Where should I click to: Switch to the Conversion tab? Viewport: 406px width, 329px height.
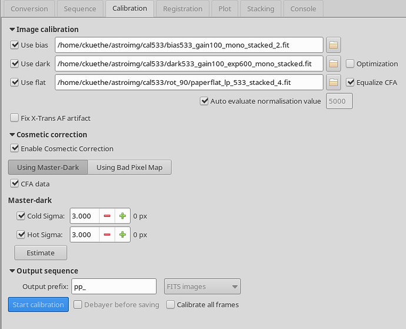click(29, 9)
